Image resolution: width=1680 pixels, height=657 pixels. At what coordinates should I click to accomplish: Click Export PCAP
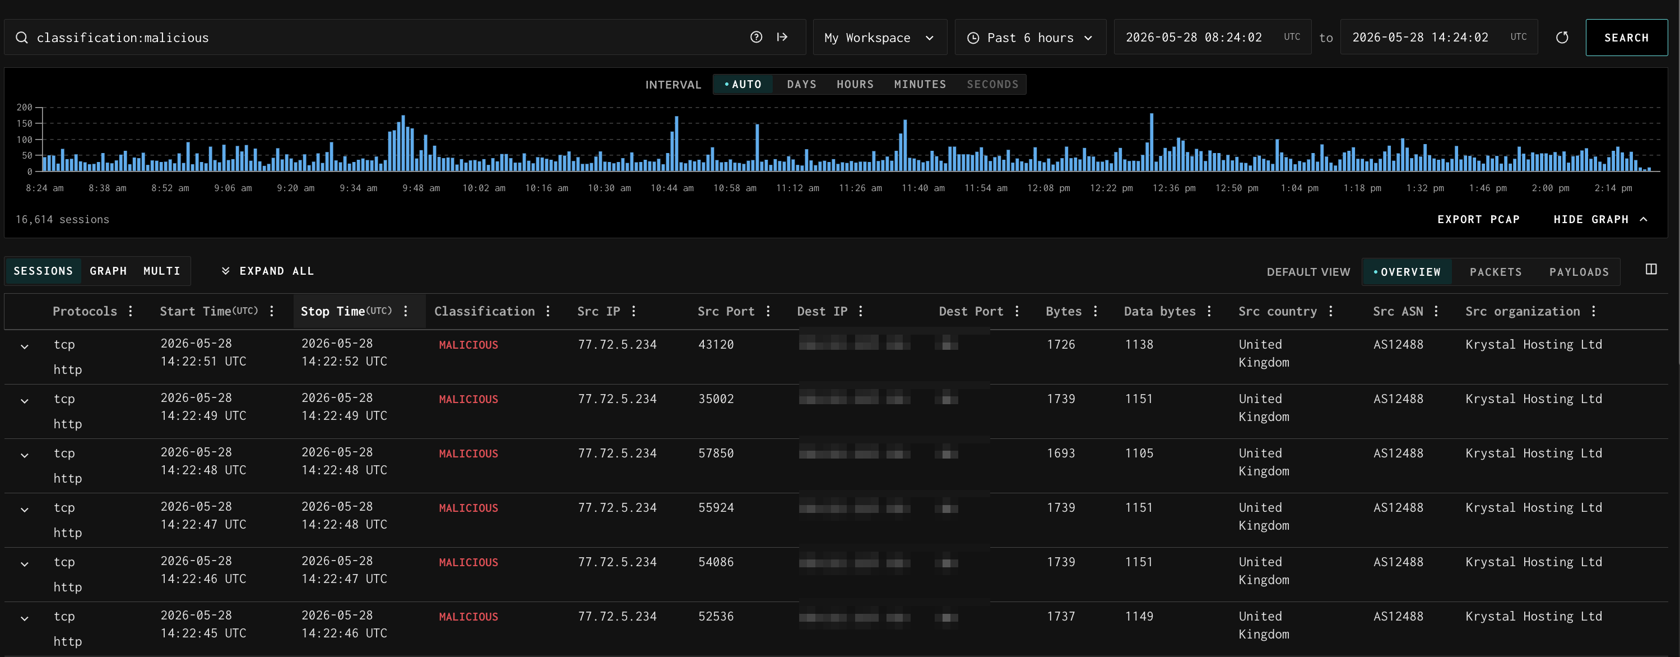[x=1478, y=220]
